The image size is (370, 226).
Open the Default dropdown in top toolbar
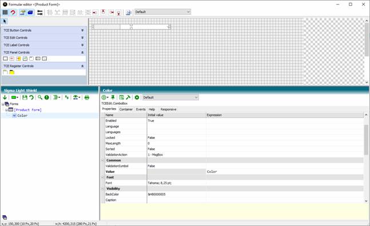click(162, 12)
